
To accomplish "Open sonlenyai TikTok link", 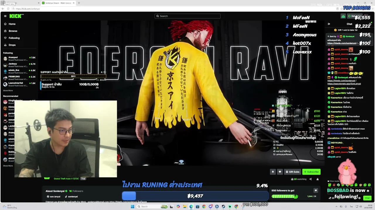I will click(x=71, y=197).
